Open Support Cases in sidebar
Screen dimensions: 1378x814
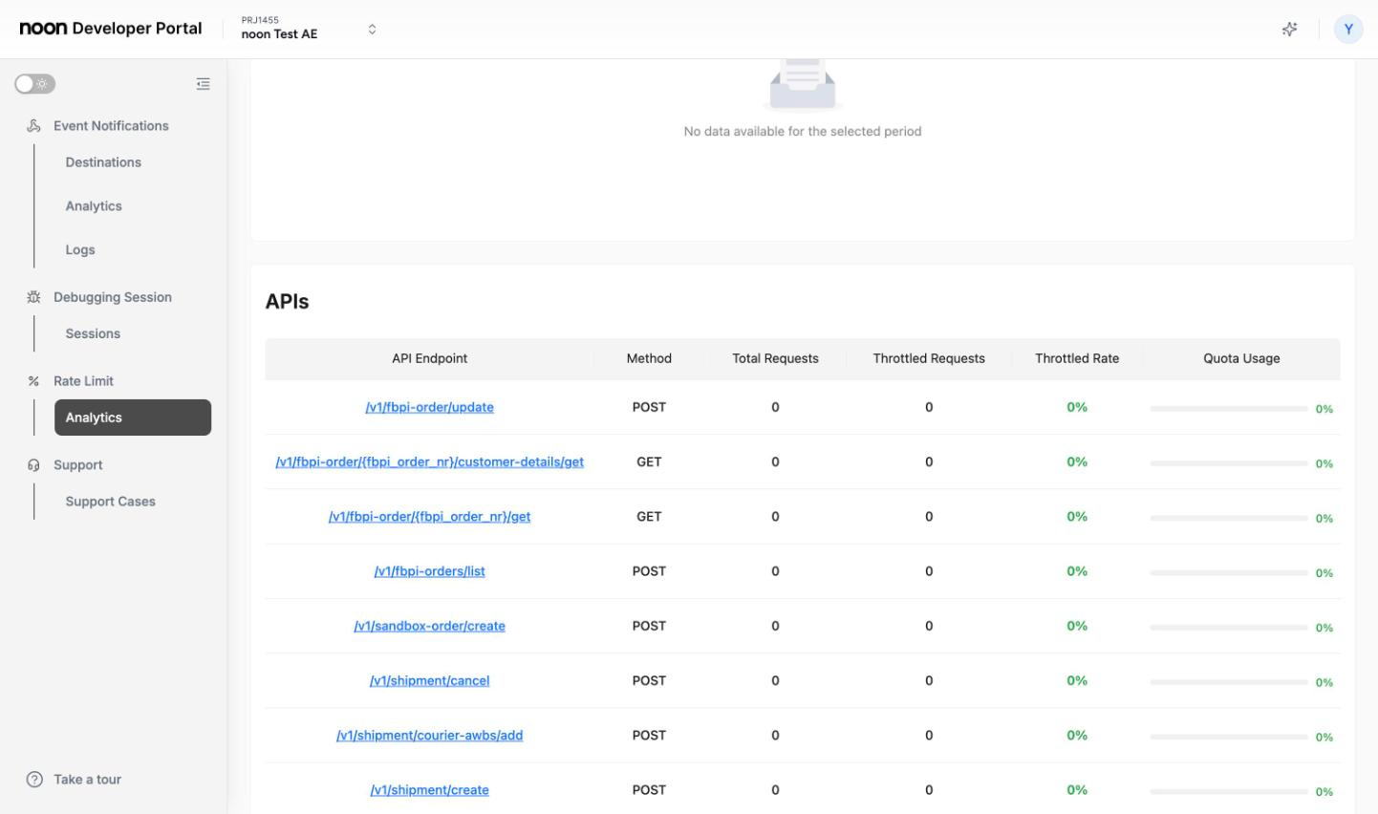coord(110,502)
